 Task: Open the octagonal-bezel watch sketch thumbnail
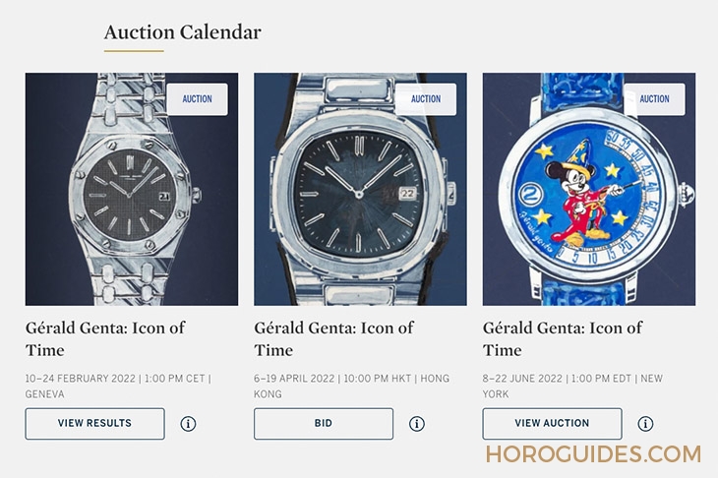click(132, 189)
